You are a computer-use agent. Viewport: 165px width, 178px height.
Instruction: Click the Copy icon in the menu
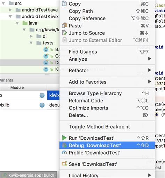(64, 3)
